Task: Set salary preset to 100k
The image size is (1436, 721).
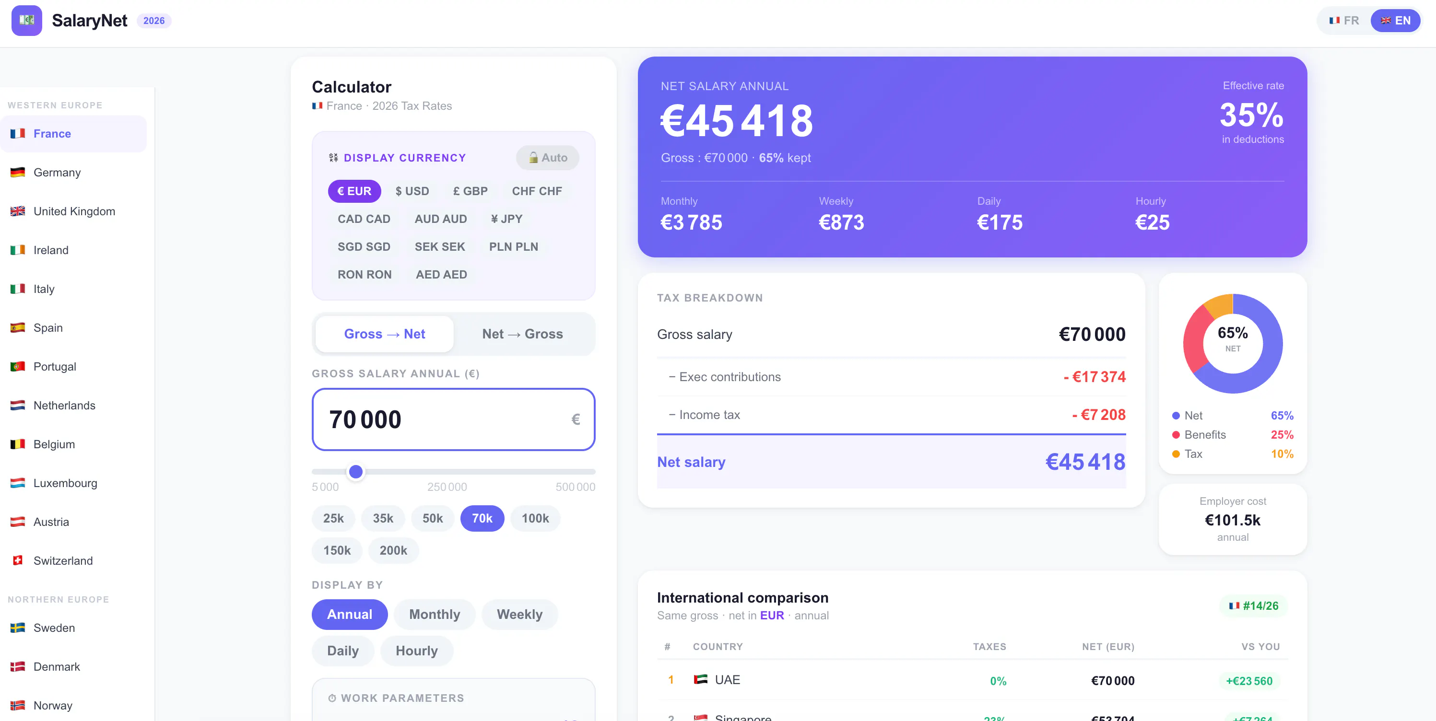Action: [535, 519]
